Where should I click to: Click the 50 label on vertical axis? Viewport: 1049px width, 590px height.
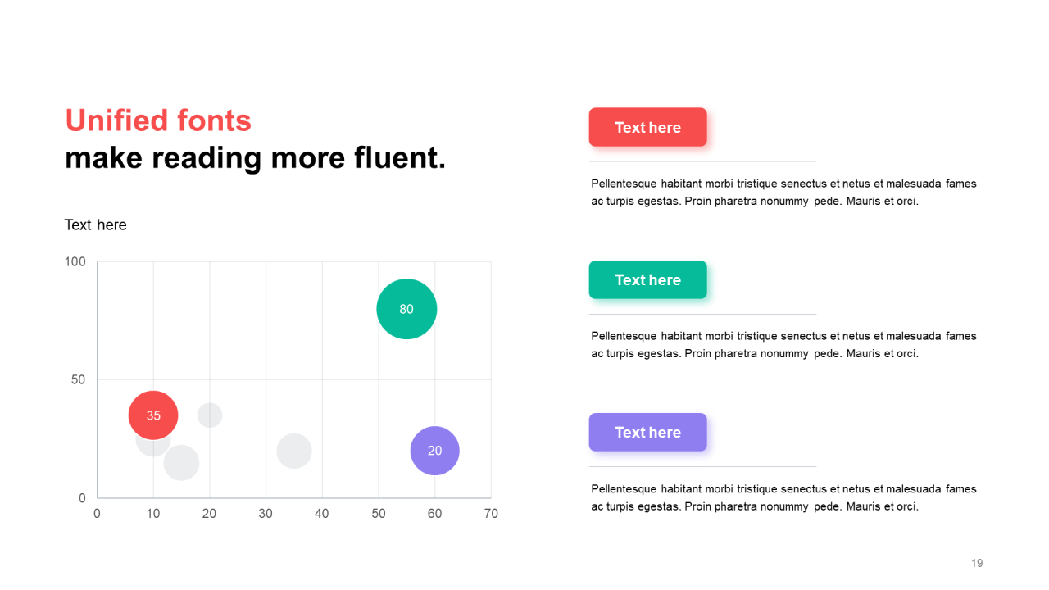click(79, 380)
